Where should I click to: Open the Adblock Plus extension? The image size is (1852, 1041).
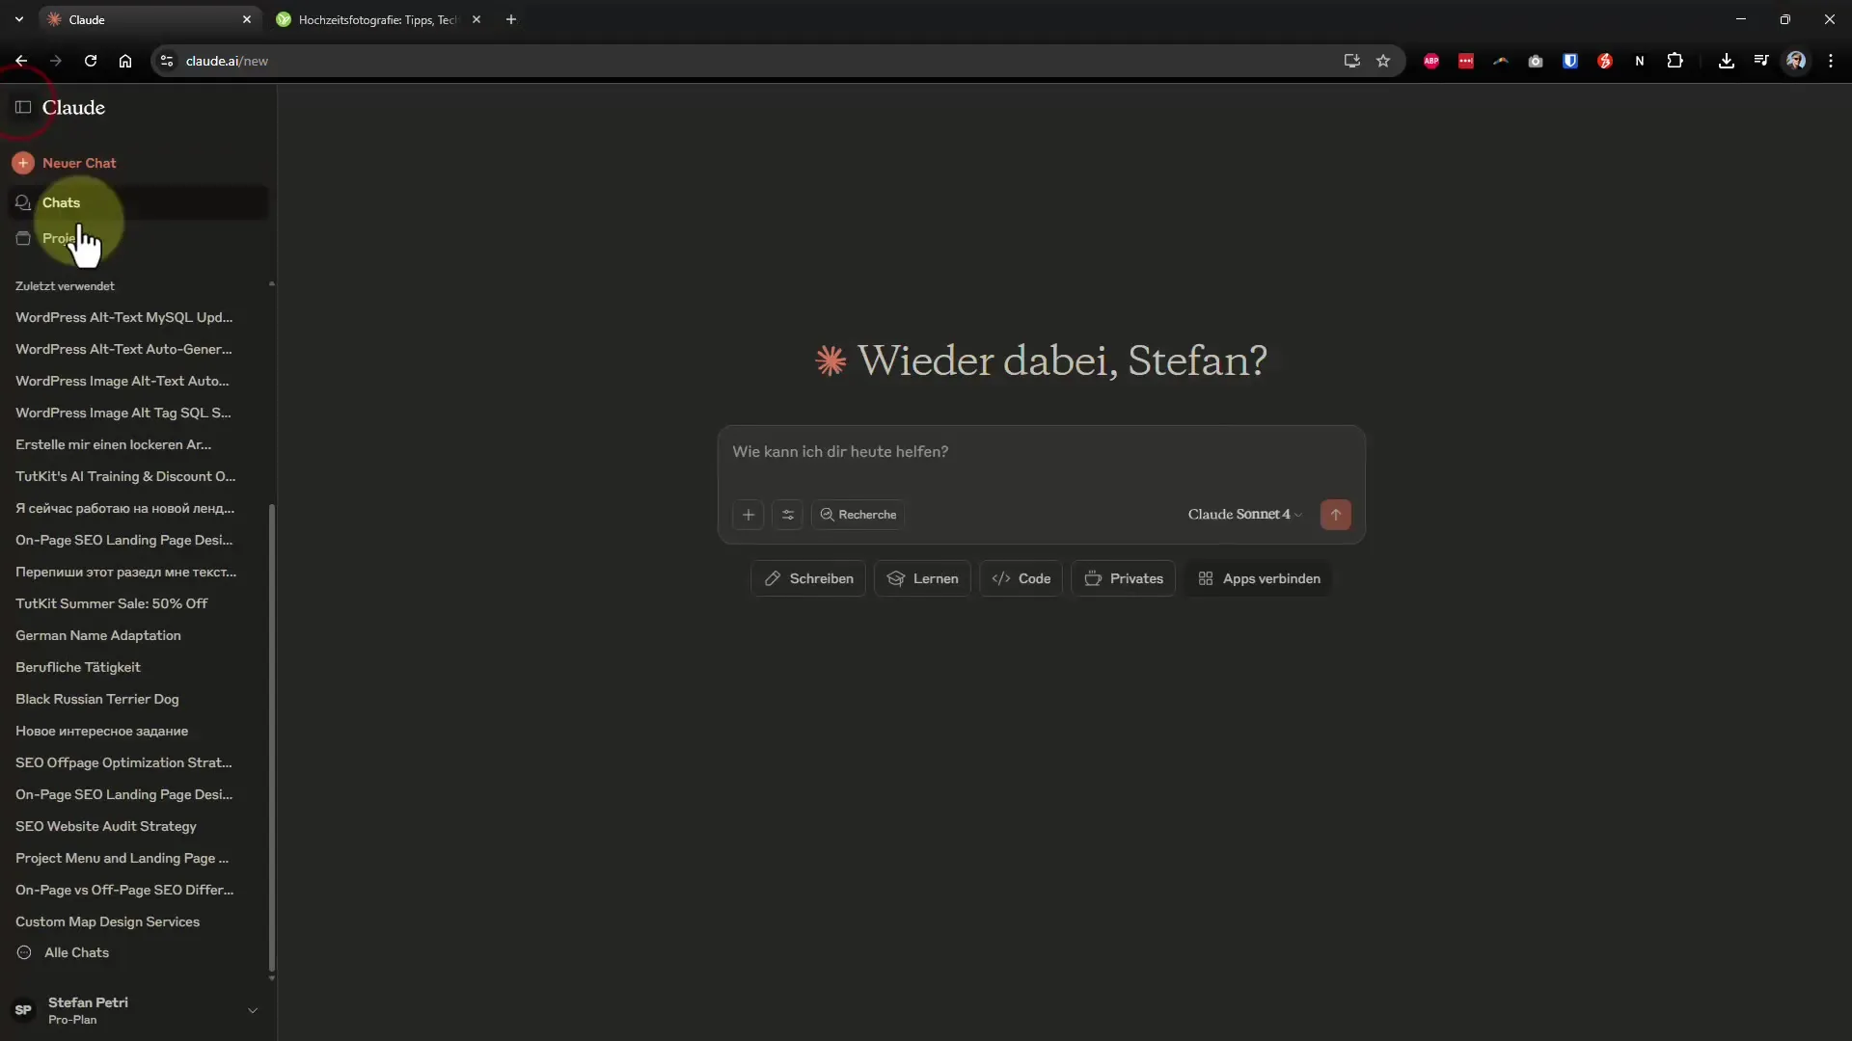point(1431,61)
